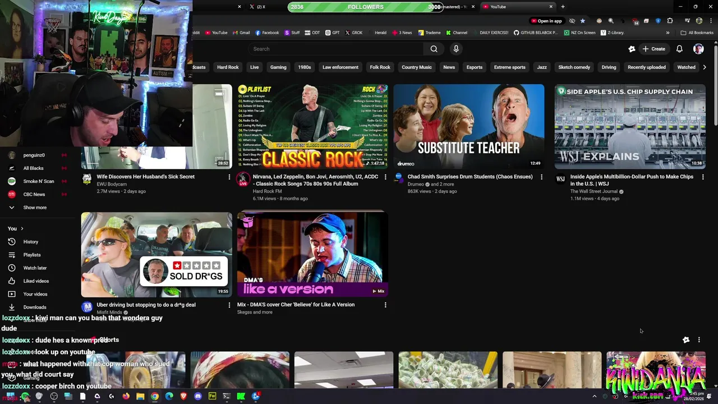
Task: Select the News filter chip
Action: click(449, 67)
